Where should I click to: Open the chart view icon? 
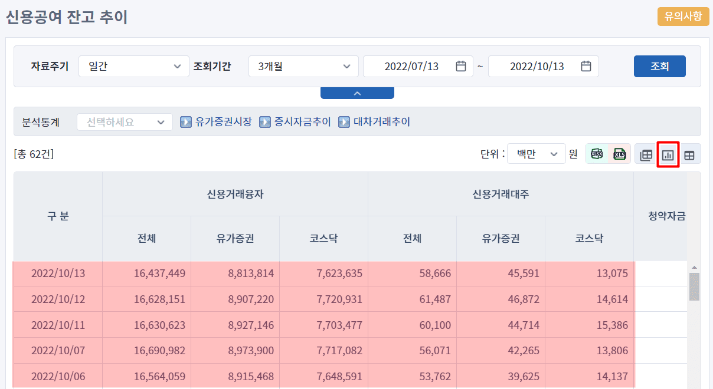[668, 156]
